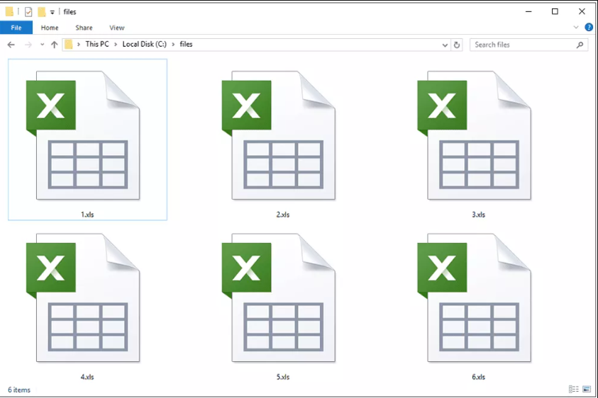Expand the chevron after Local Disk (C:)

coord(173,45)
